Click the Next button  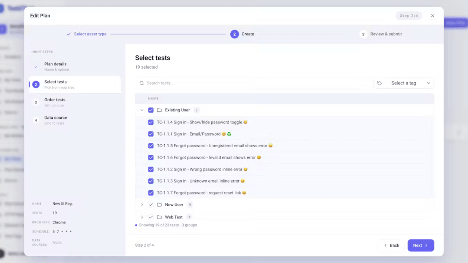[x=421, y=245]
